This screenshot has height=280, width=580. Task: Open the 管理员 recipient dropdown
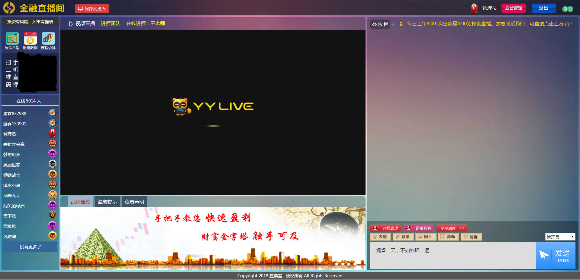pos(560,237)
